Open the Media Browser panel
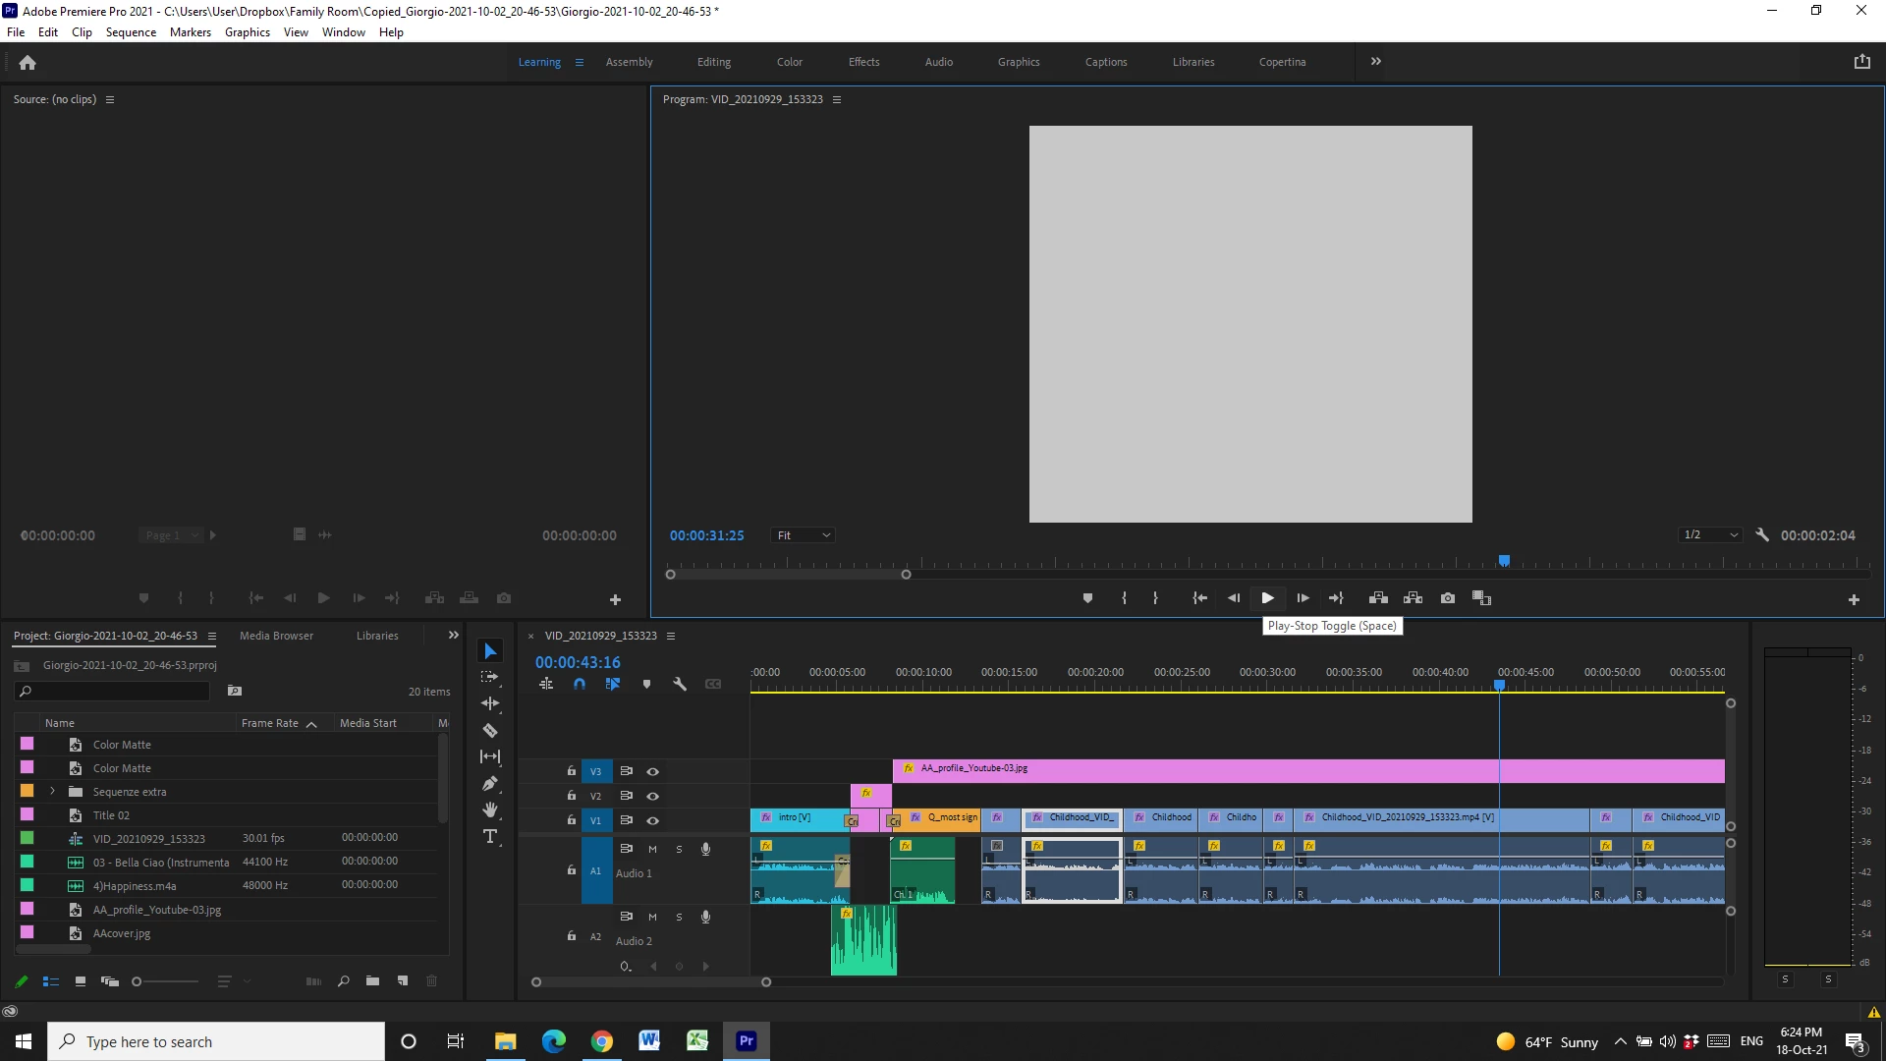This screenshot has width=1886, height=1061. [x=276, y=636]
